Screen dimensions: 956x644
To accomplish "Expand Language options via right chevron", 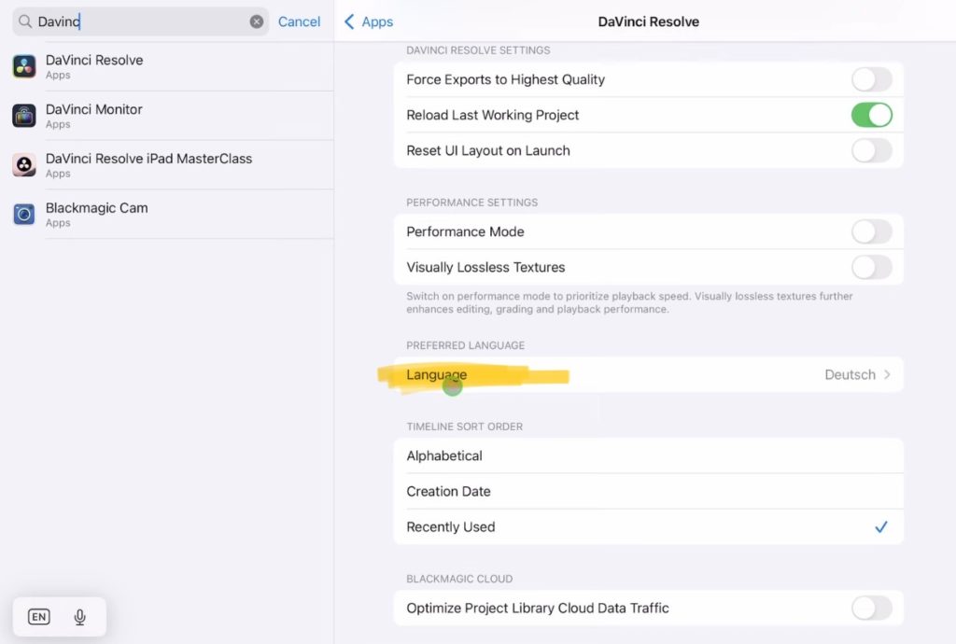I will tap(887, 374).
